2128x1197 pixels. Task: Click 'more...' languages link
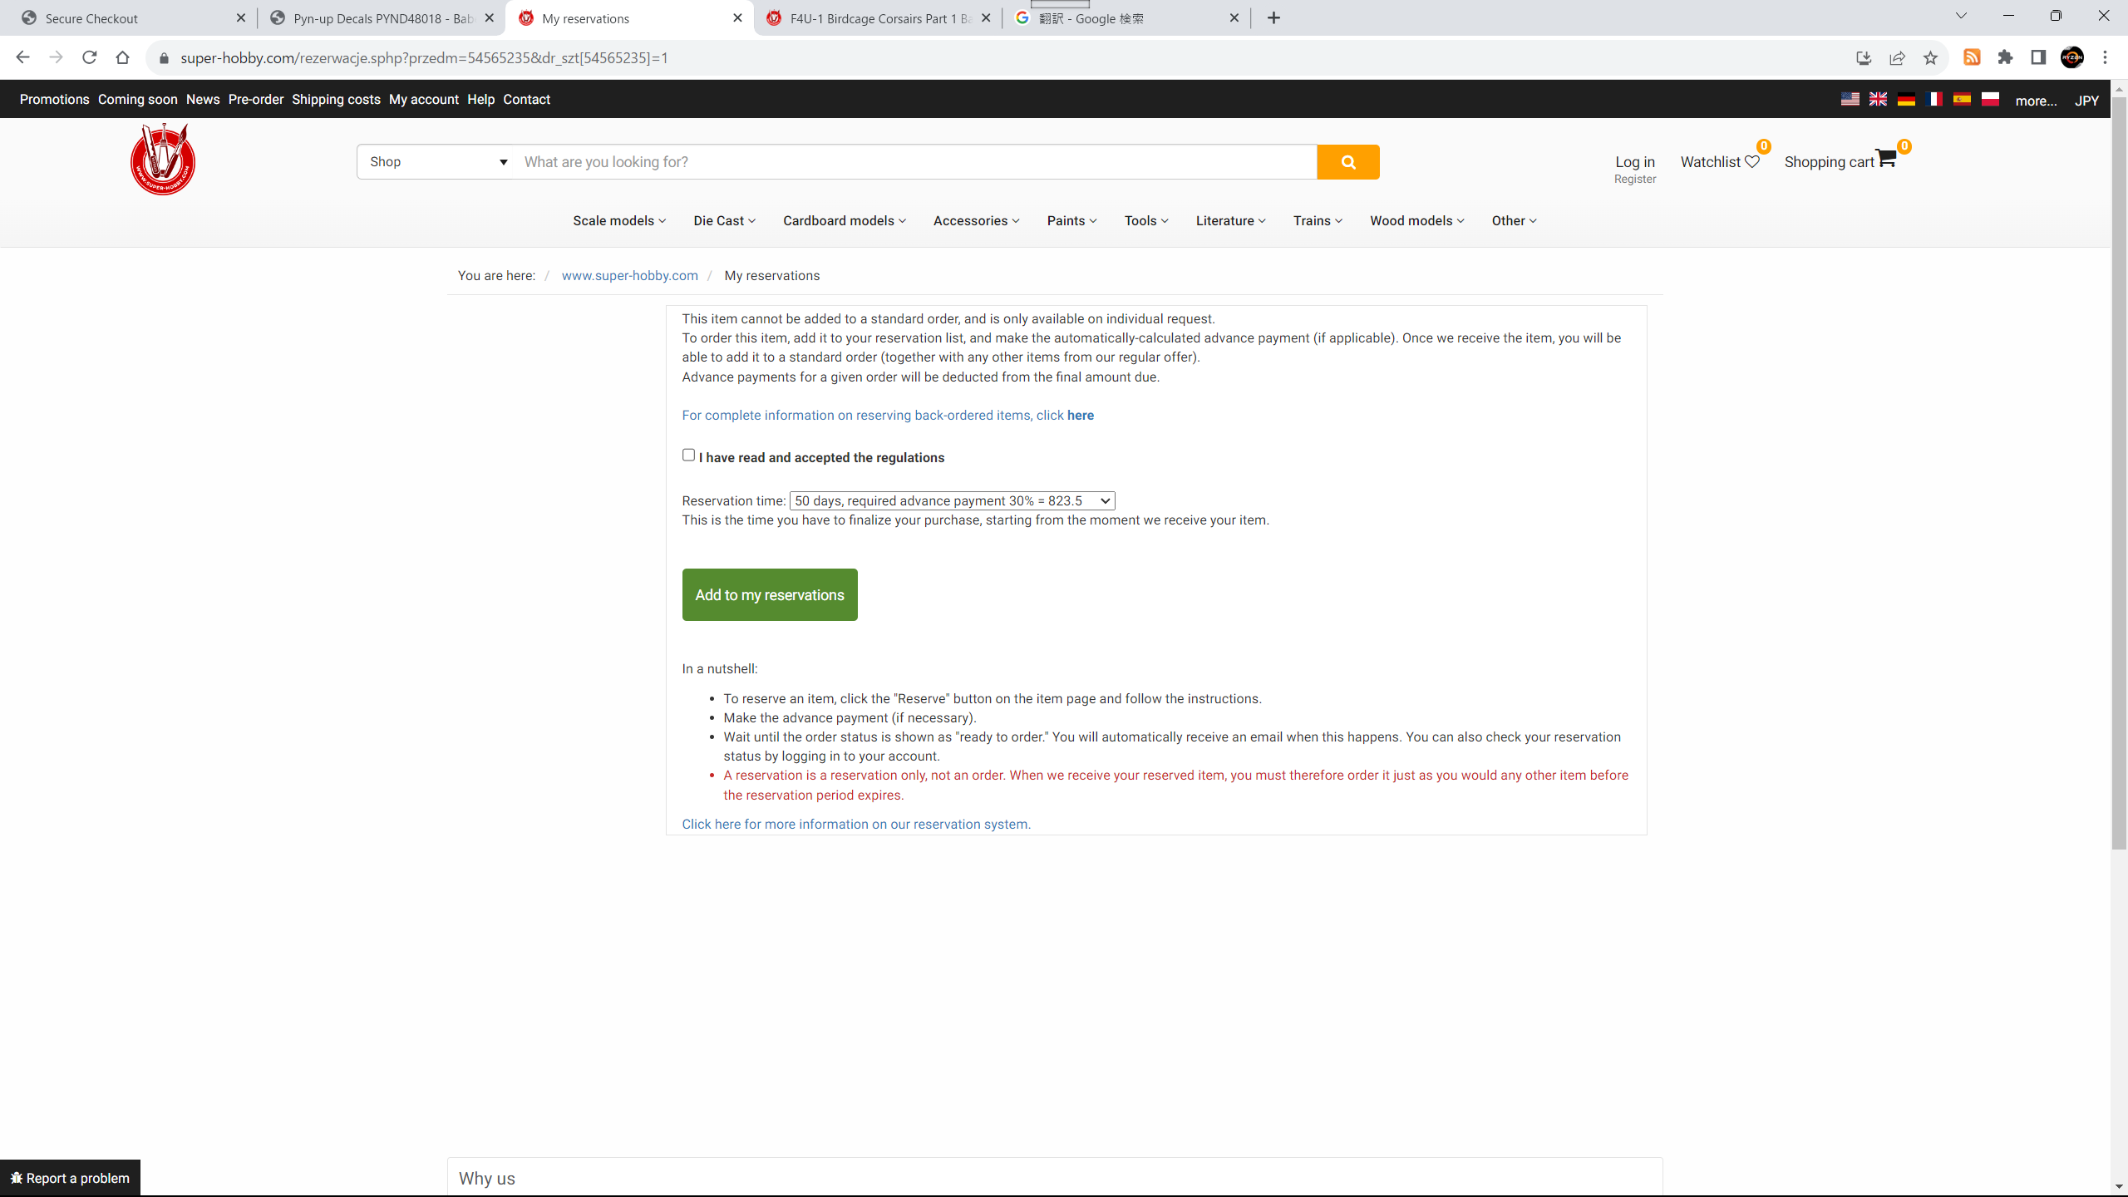[2036, 101]
